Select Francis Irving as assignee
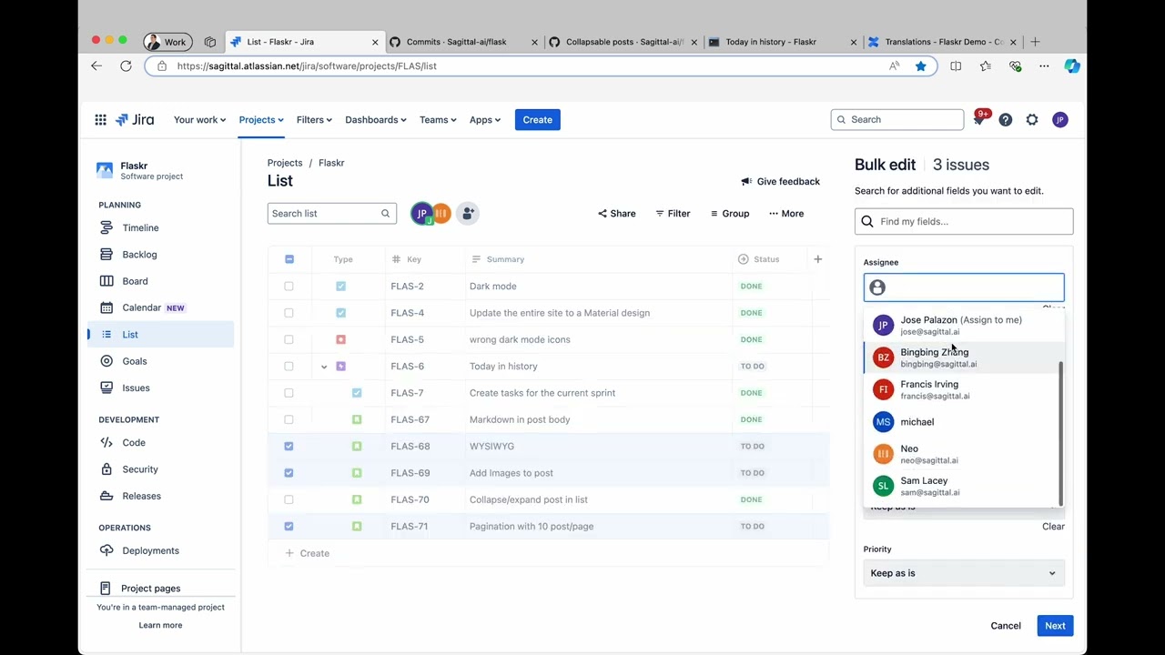The width and height of the screenshot is (1165, 655). pyautogui.click(x=959, y=389)
